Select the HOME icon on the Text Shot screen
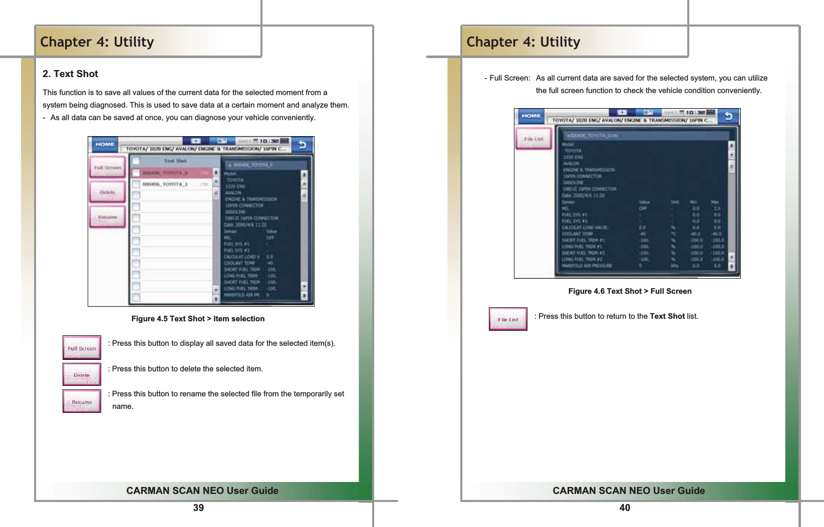This screenshot has height=527, width=824. (104, 144)
